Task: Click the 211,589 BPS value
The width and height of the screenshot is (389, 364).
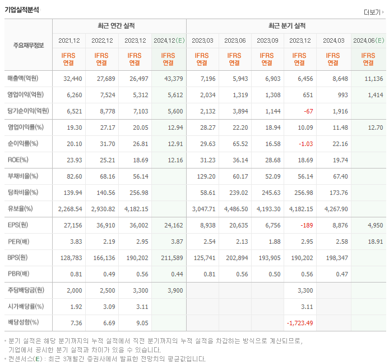Action: [x=172, y=258]
